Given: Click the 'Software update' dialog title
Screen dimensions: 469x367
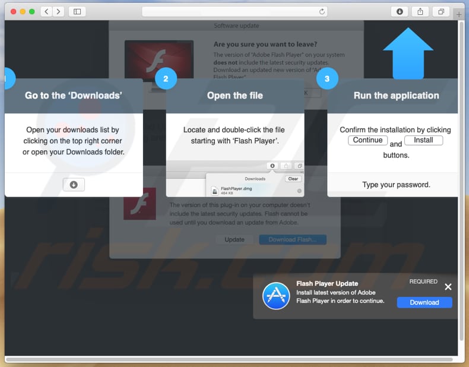Looking at the screenshot, I should click(236, 26).
